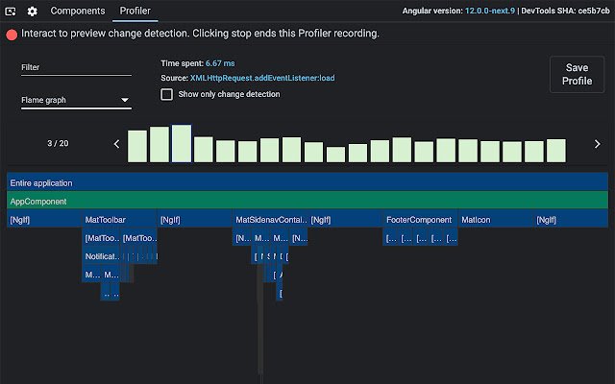Click the Entire application flame bar
Image resolution: width=615 pixels, height=384 pixels.
307,182
